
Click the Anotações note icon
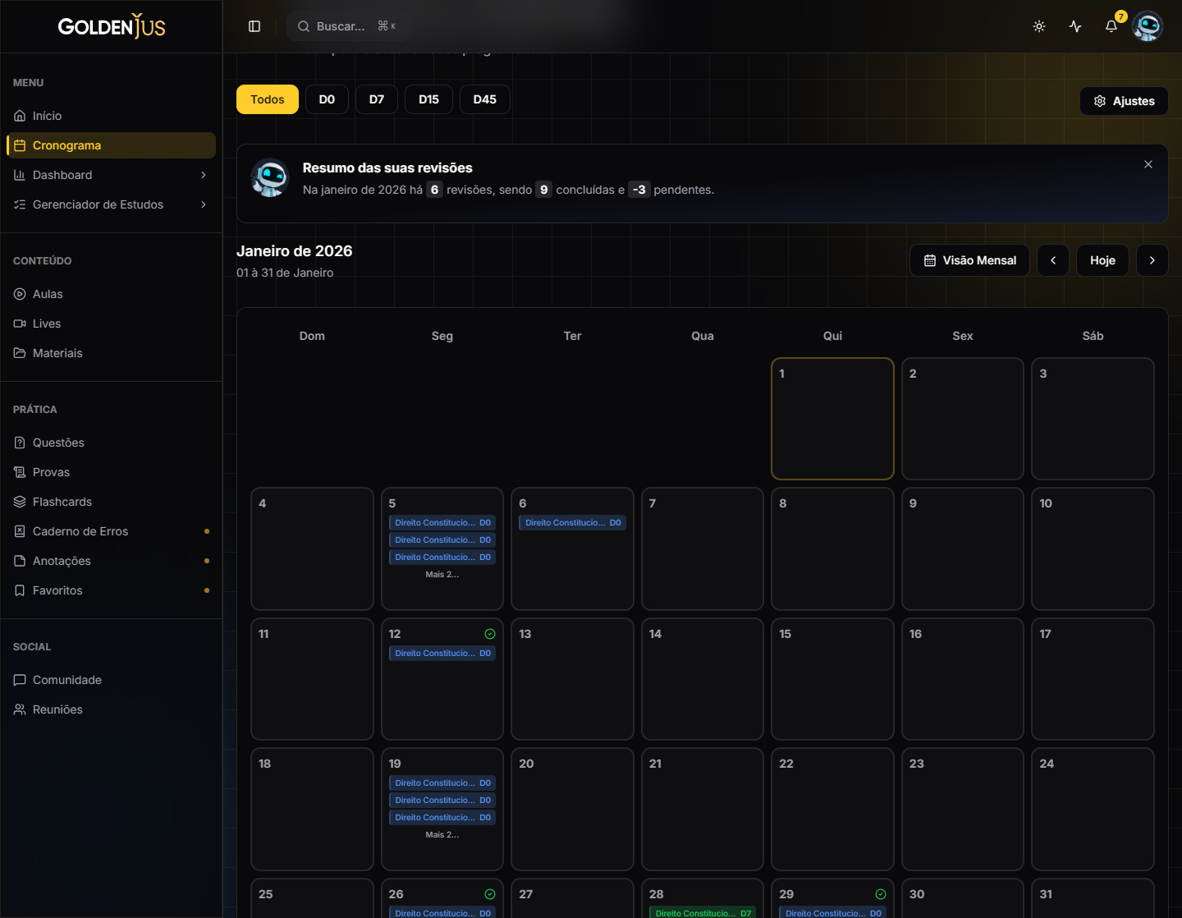[x=20, y=561]
